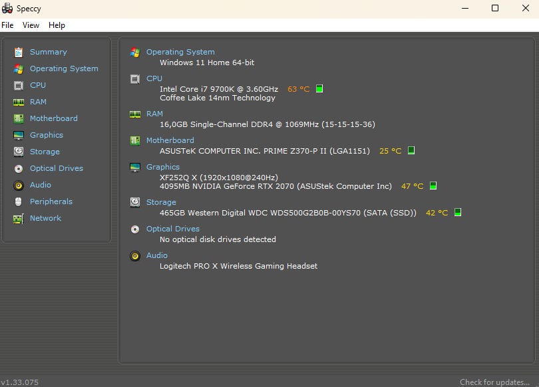Click the Storage heading link in summary

(161, 202)
